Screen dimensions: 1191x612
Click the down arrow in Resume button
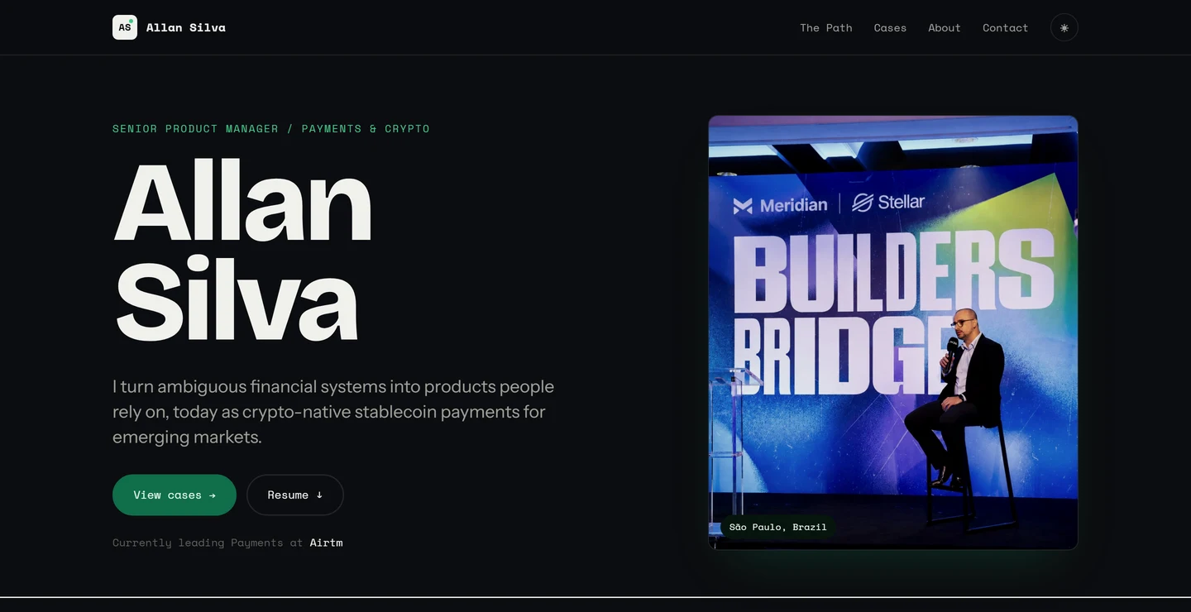pyautogui.click(x=319, y=495)
